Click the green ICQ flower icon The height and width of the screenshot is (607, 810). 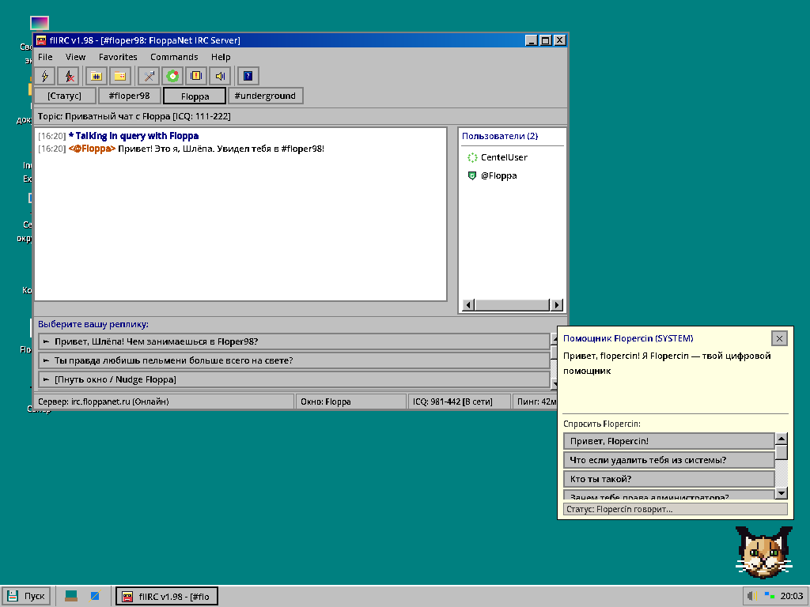click(x=172, y=77)
